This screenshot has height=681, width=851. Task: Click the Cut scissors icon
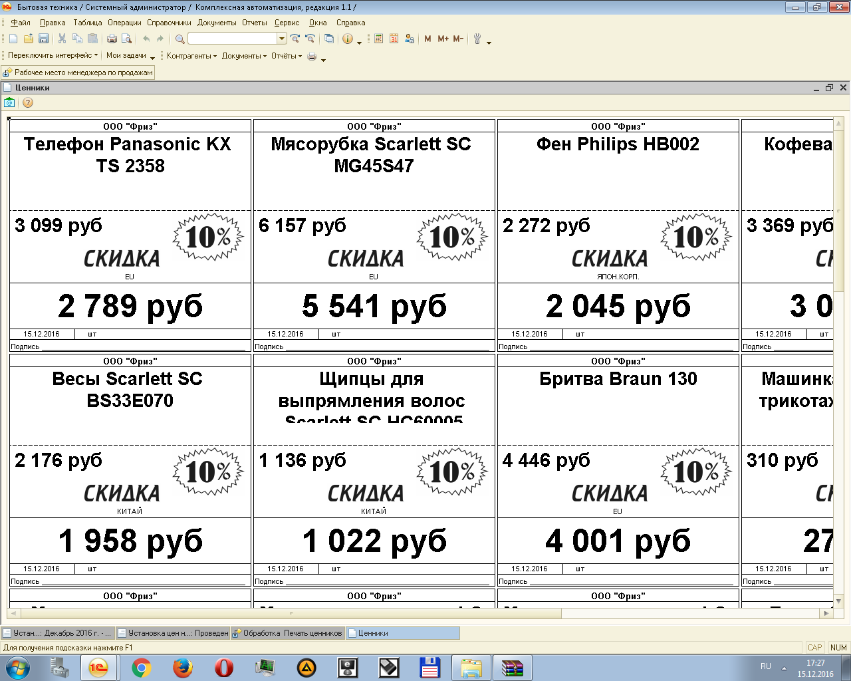pyautogui.click(x=62, y=39)
